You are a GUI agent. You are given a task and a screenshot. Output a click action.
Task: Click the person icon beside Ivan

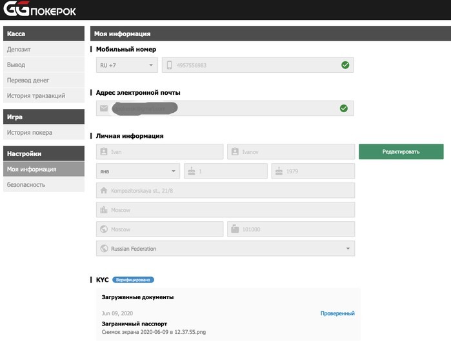click(x=103, y=152)
